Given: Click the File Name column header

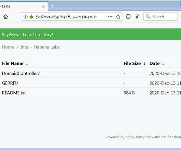Looking at the screenshot, I should click(x=13, y=63).
